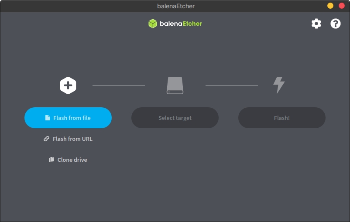This screenshot has height=222, width=350.
Task: Click the line connecting drive and flash steps
Action: [232, 85]
